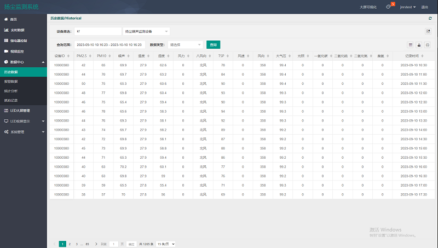The image size is (438, 248).
Task: Click the export data icon
Action: click(x=419, y=44)
